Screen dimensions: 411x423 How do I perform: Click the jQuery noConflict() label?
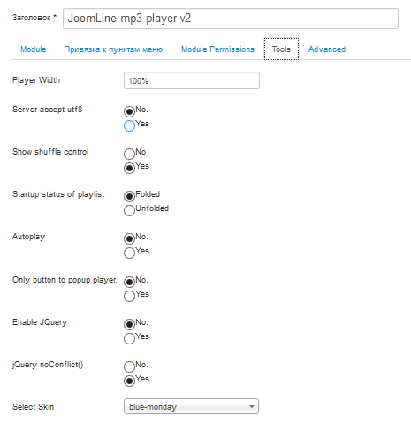click(x=48, y=365)
